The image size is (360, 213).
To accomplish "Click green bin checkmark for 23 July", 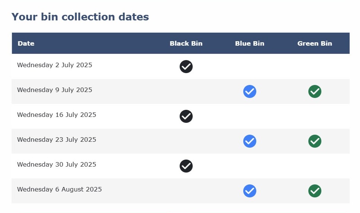I will click(315, 141).
